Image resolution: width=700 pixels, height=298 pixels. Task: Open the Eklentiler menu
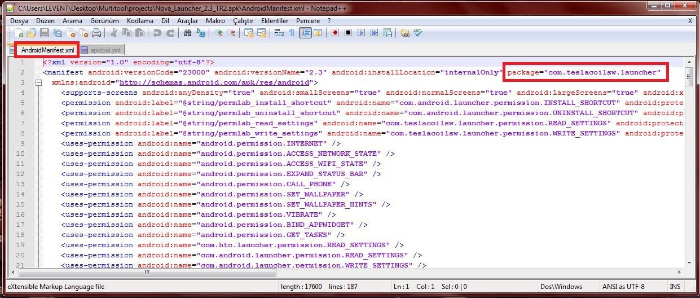point(275,21)
